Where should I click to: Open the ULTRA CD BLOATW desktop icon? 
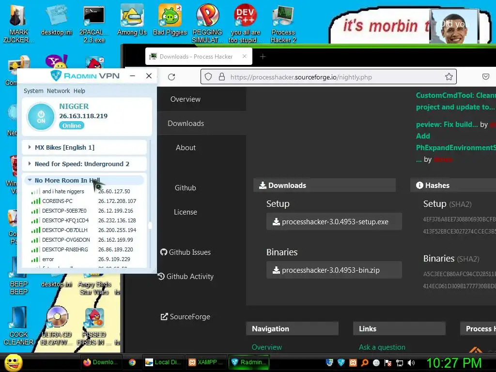pyautogui.click(x=57, y=326)
